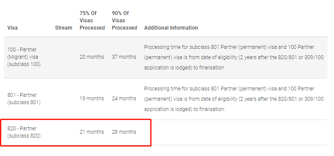Click the Stream column header

(63, 28)
